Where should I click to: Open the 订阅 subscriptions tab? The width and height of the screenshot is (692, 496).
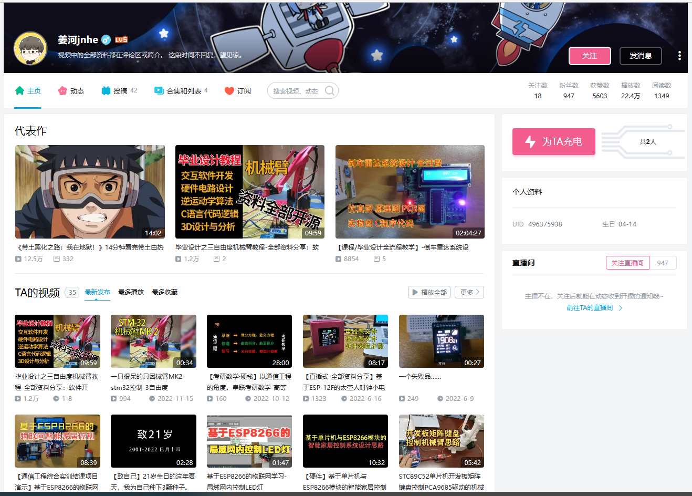(x=237, y=91)
